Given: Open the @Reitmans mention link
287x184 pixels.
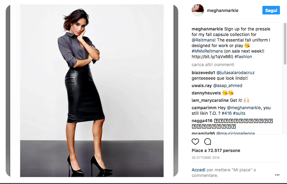Looking at the screenshot, I should click(x=203, y=40).
